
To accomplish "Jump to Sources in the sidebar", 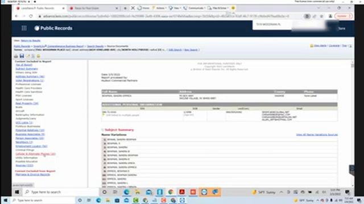I will (x=24, y=165).
